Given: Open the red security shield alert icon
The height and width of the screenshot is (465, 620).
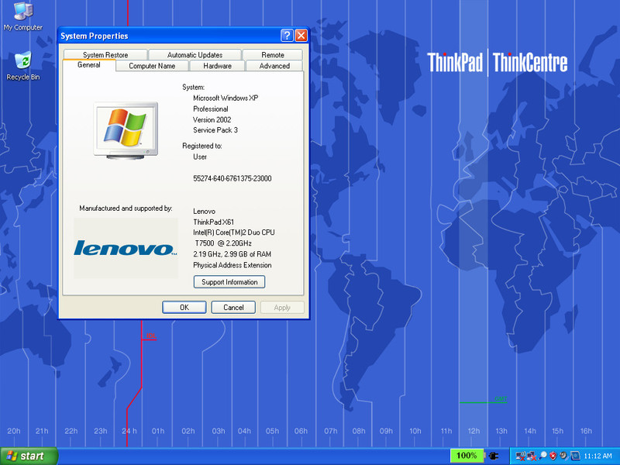Looking at the screenshot, I should click(553, 456).
